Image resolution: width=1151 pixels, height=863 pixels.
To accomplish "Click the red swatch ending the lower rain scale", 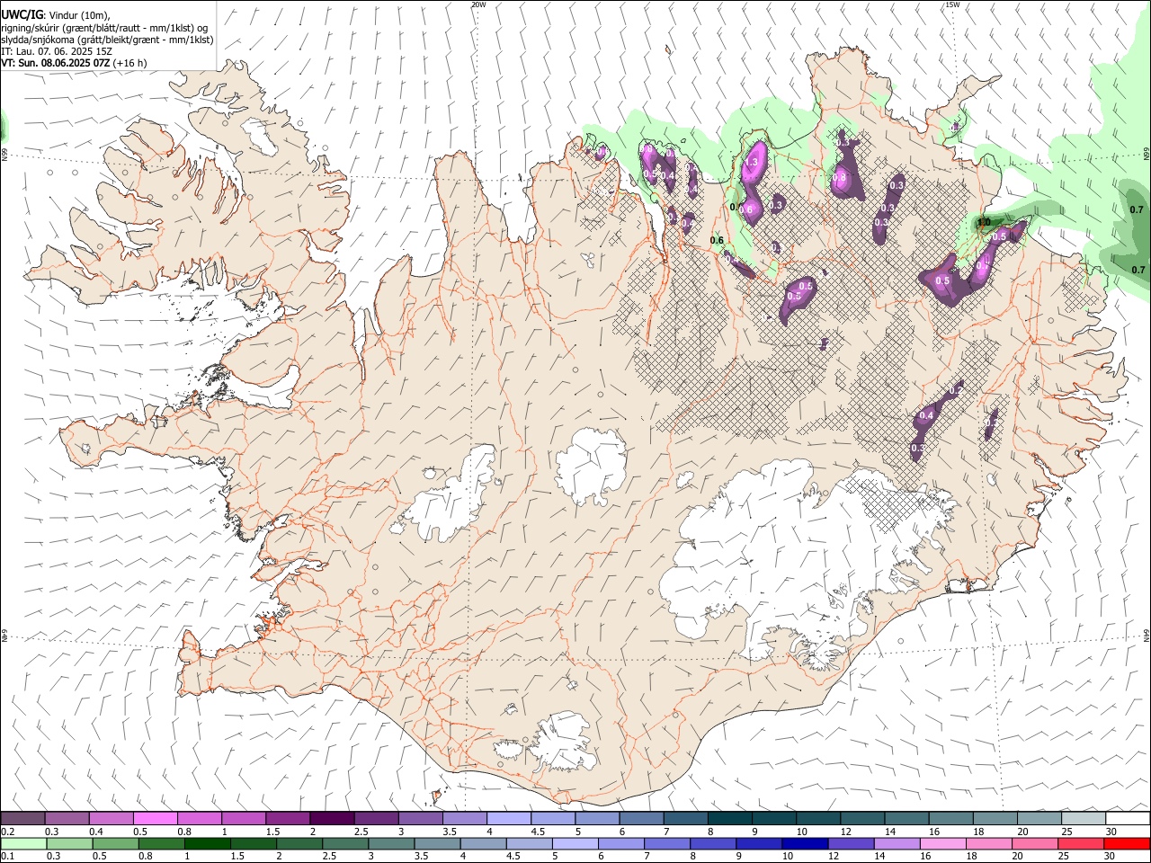I will point(1127,844).
